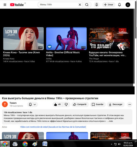Open the Anitta Envolver video thumbnail
This screenshot has height=147, width=137.
[66, 39]
